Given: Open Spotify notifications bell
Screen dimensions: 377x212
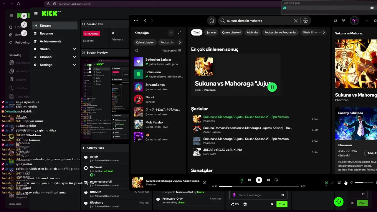Looking at the screenshot, I should 335,21.
